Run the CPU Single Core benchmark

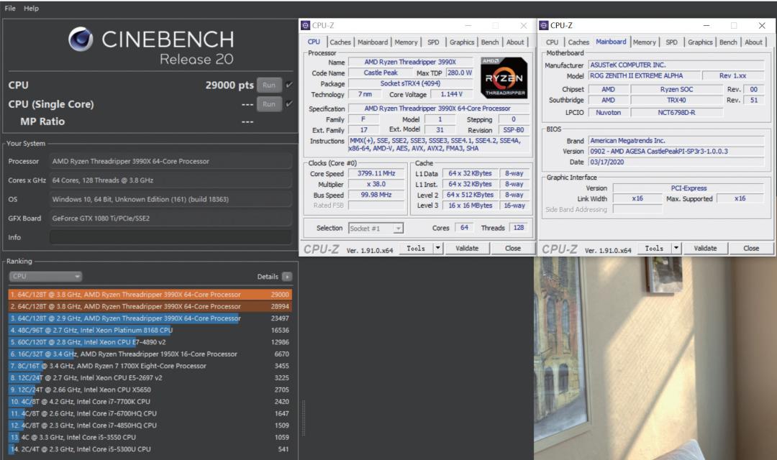point(268,104)
